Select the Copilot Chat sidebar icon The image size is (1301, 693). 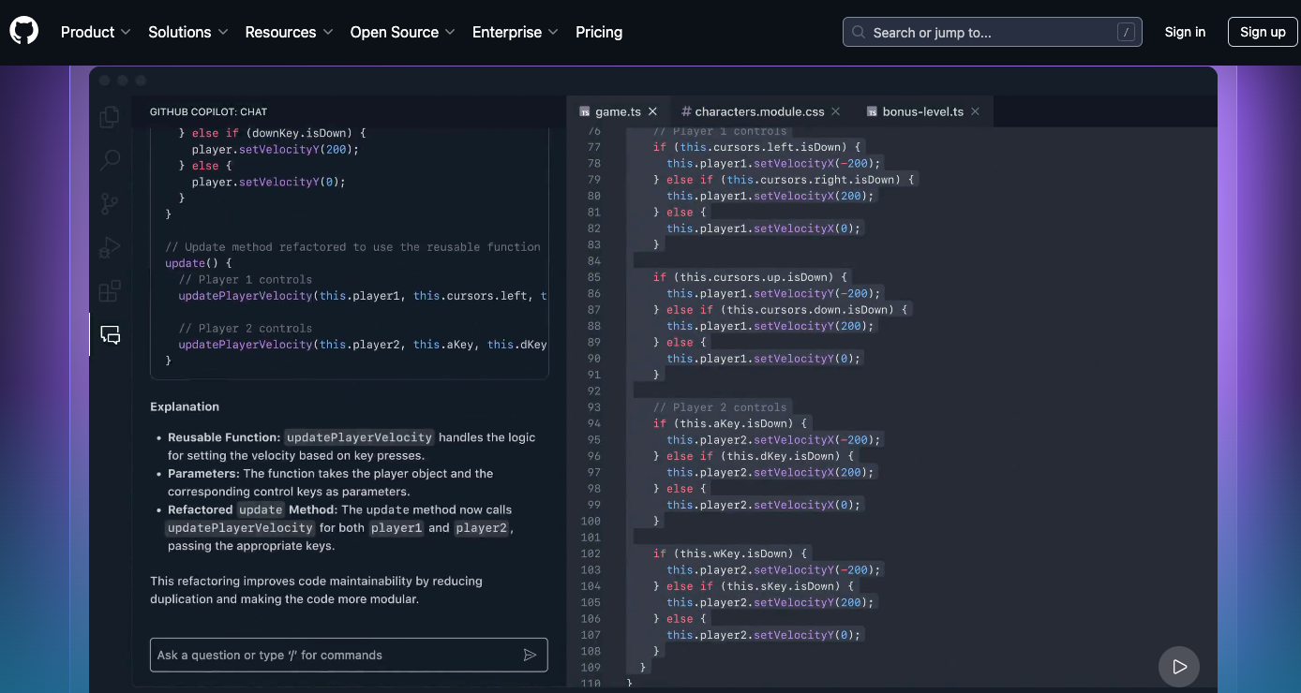pyautogui.click(x=110, y=334)
